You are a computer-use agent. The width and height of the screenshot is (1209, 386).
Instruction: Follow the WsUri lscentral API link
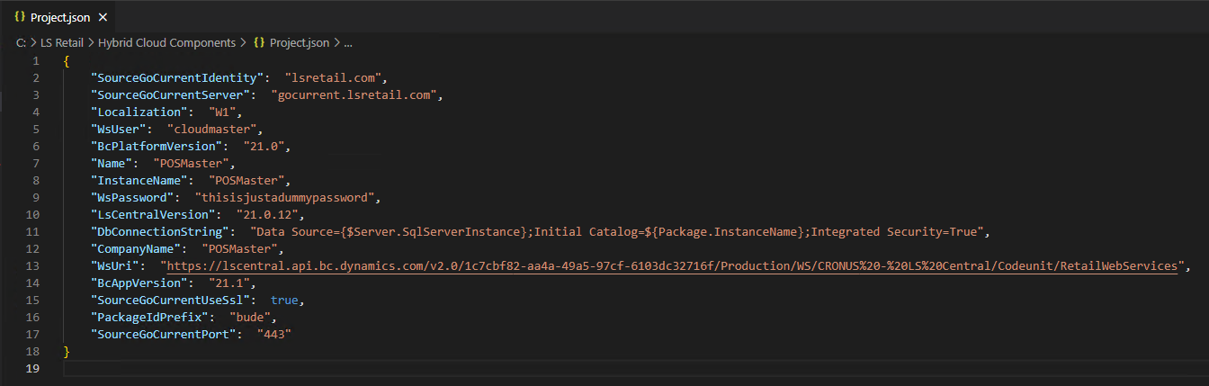(x=672, y=265)
